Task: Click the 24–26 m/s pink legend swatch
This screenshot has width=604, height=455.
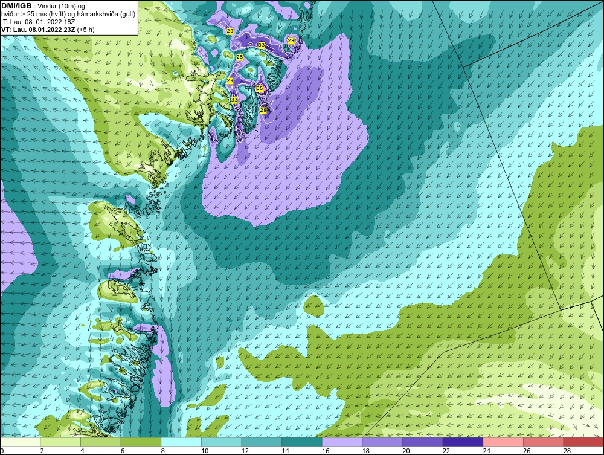Action: [x=503, y=442]
